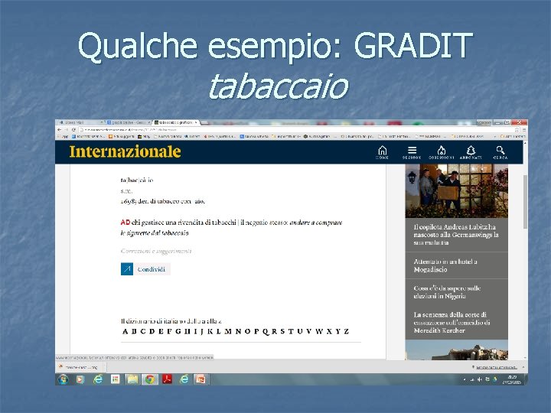The width and height of the screenshot is (551, 413).
Task: Open the Meredith Kercher sentenza article
Action: 456,323
